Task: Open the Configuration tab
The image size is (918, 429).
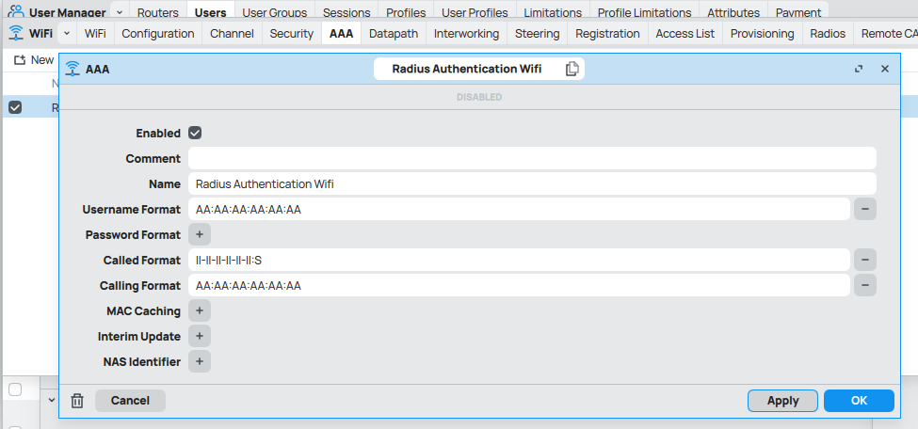Action: 158,33
